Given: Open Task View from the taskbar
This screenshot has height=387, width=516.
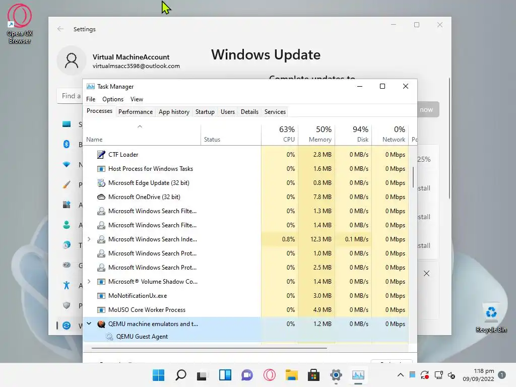Looking at the screenshot, I should point(202,375).
